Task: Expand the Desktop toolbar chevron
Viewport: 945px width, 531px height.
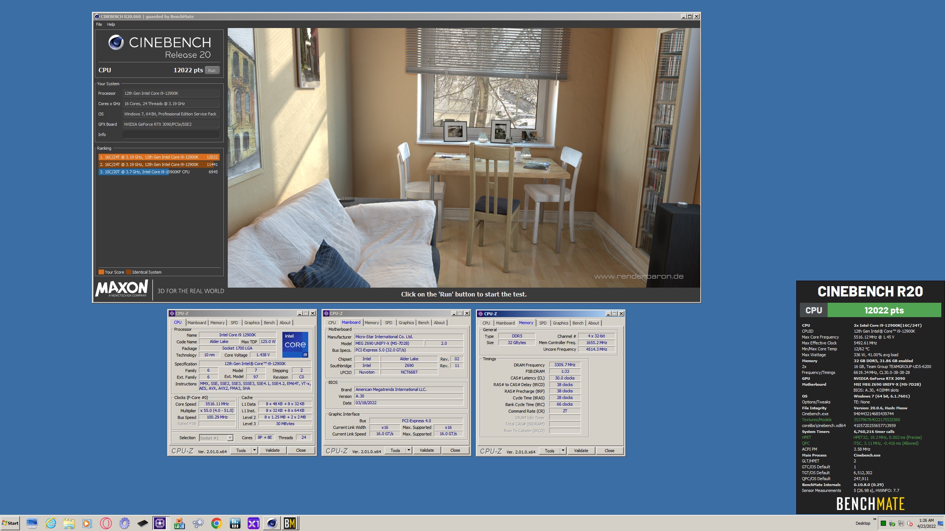Action: (874, 519)
